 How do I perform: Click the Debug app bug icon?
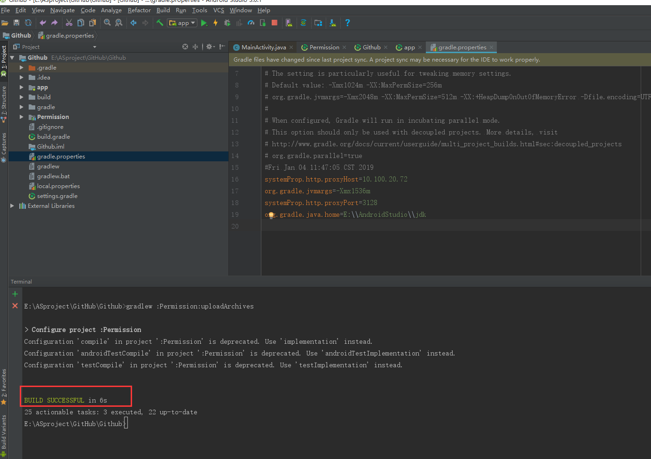coord(227,23)
